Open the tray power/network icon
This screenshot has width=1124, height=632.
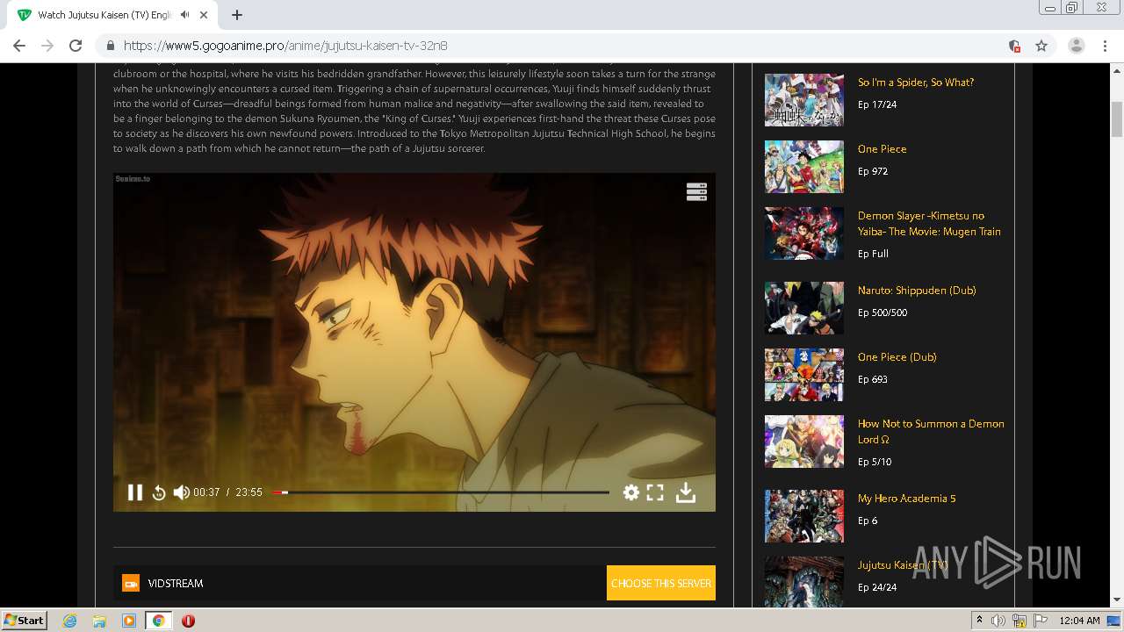click(1020, 621)
